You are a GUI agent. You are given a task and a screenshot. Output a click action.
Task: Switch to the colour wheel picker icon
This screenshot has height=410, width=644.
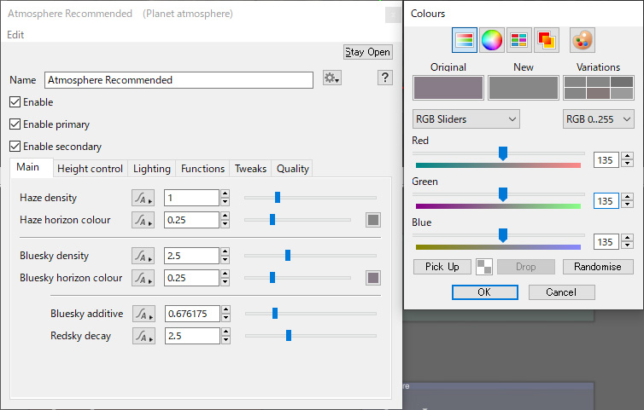pos(492,40)
